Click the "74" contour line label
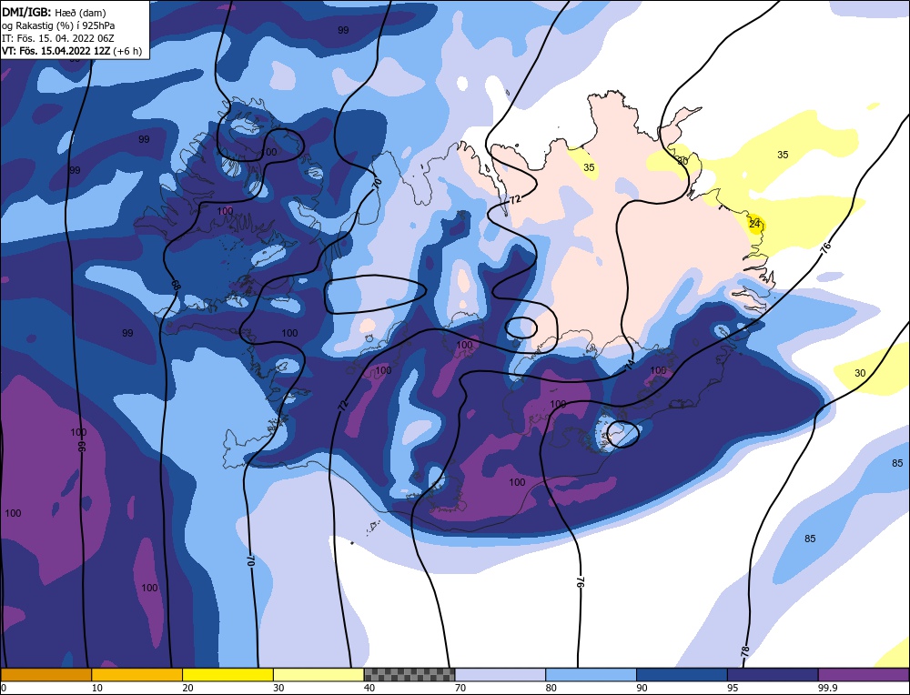910x695 pixels. click(630, 365)
